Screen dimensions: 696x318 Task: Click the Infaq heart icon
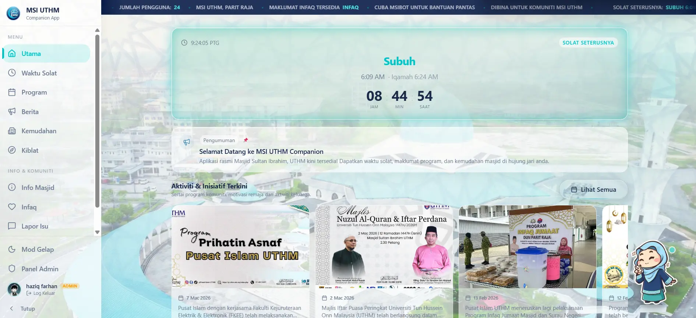point(12,207)
